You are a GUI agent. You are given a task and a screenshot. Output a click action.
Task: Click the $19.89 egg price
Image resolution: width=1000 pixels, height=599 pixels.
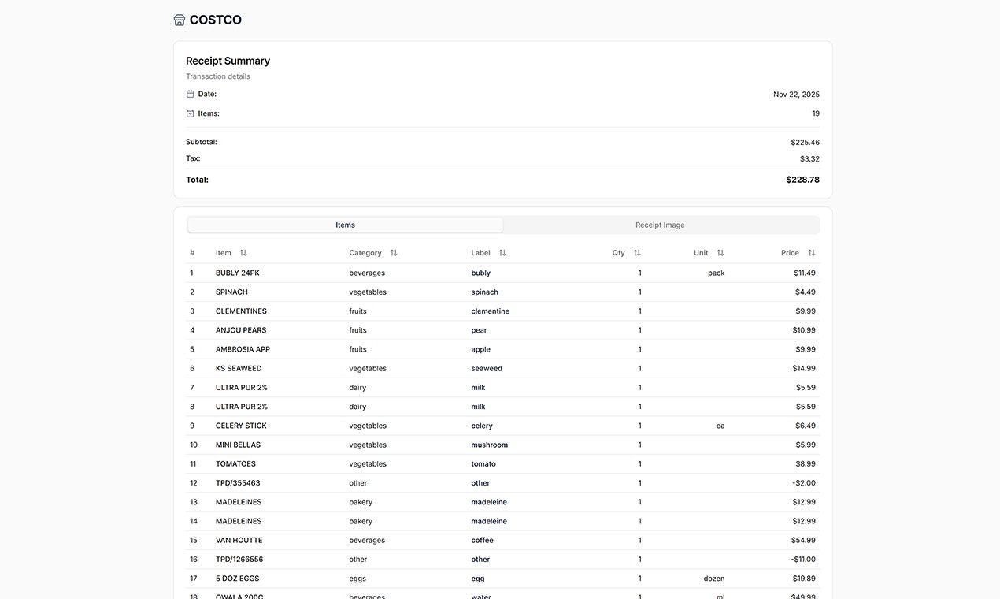coord(804,579)
